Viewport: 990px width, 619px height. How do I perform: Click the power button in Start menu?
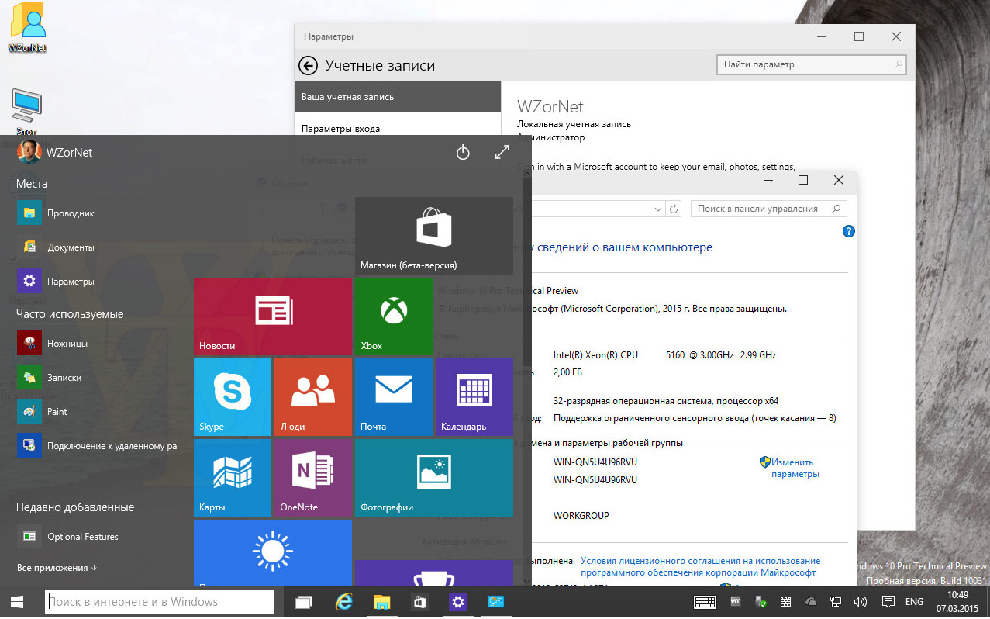463,153
